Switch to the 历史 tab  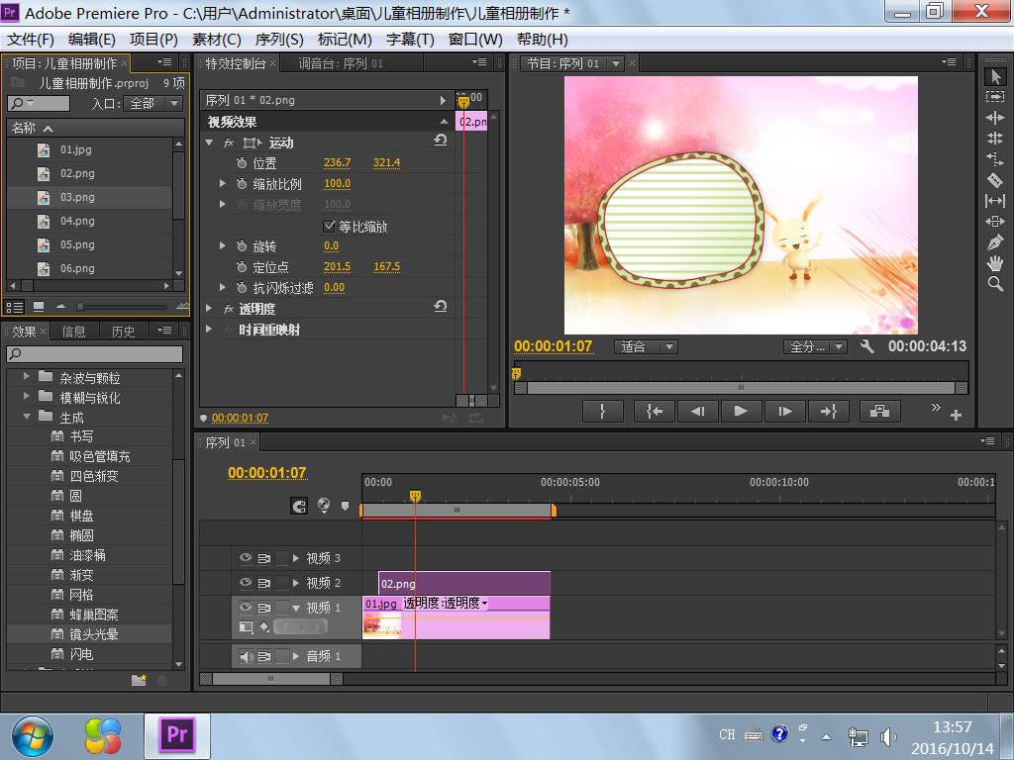[x=123, y=332]
